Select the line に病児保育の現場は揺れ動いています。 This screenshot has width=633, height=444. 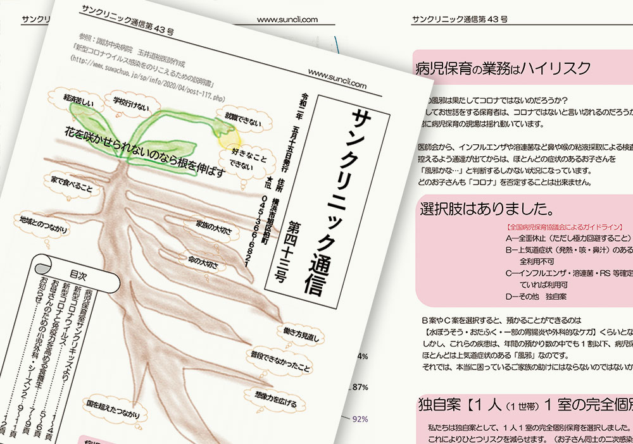point(484,124)
